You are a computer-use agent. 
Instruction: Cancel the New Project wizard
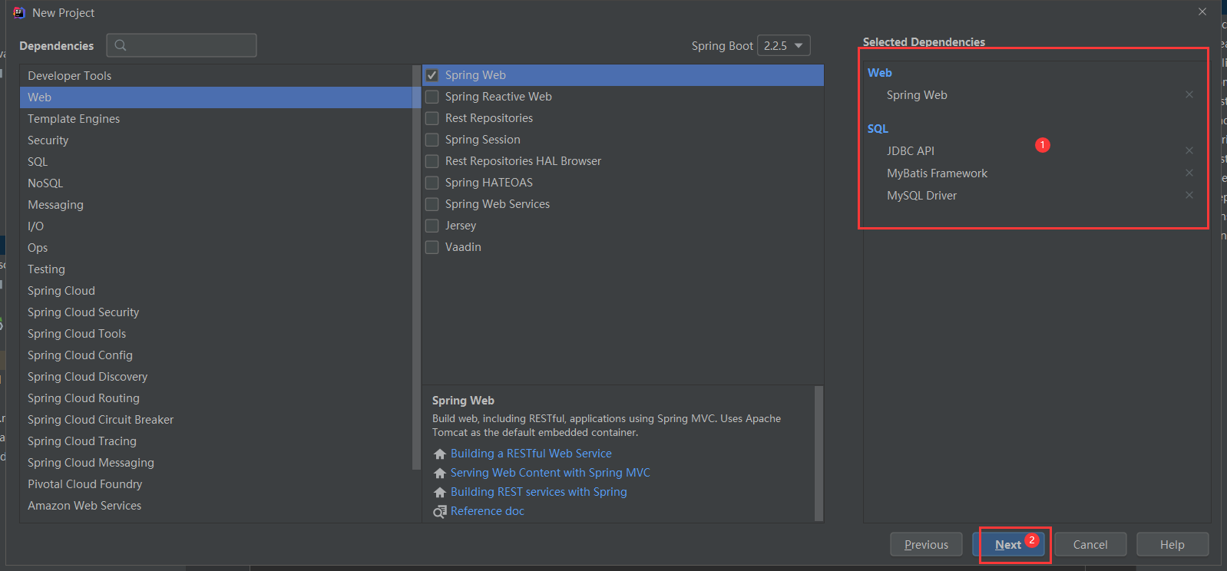[1090, 544]
